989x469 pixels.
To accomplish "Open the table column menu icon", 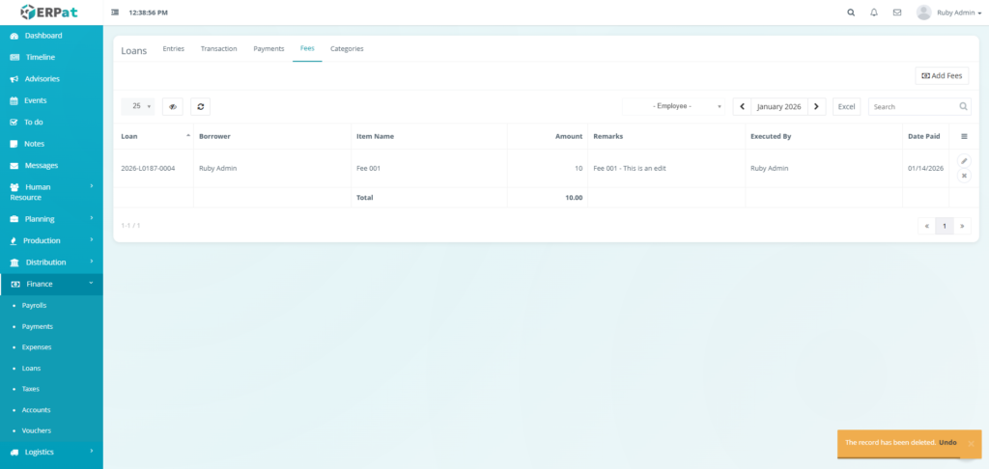I will pyautogui.click(x=964, y=137).
